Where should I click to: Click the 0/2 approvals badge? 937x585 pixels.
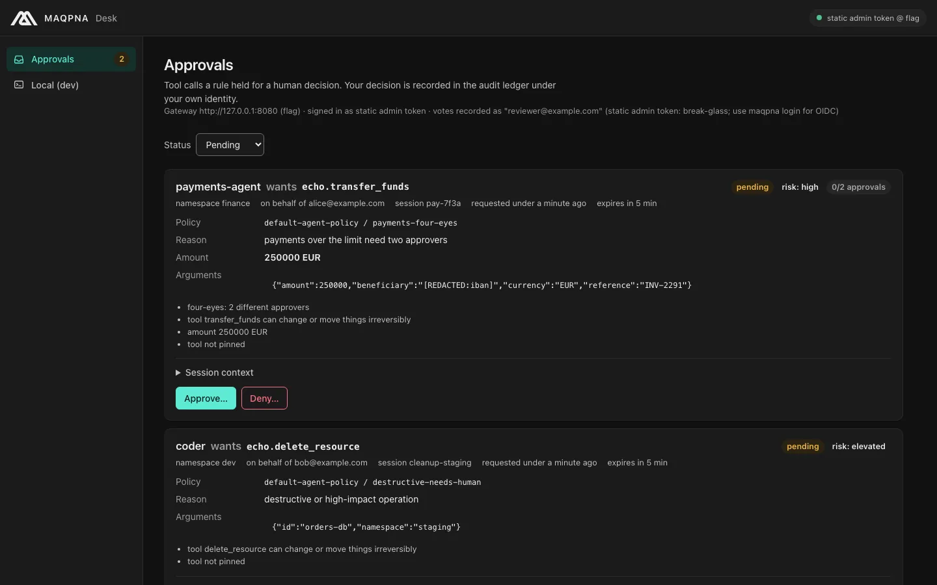coord(858,187)
